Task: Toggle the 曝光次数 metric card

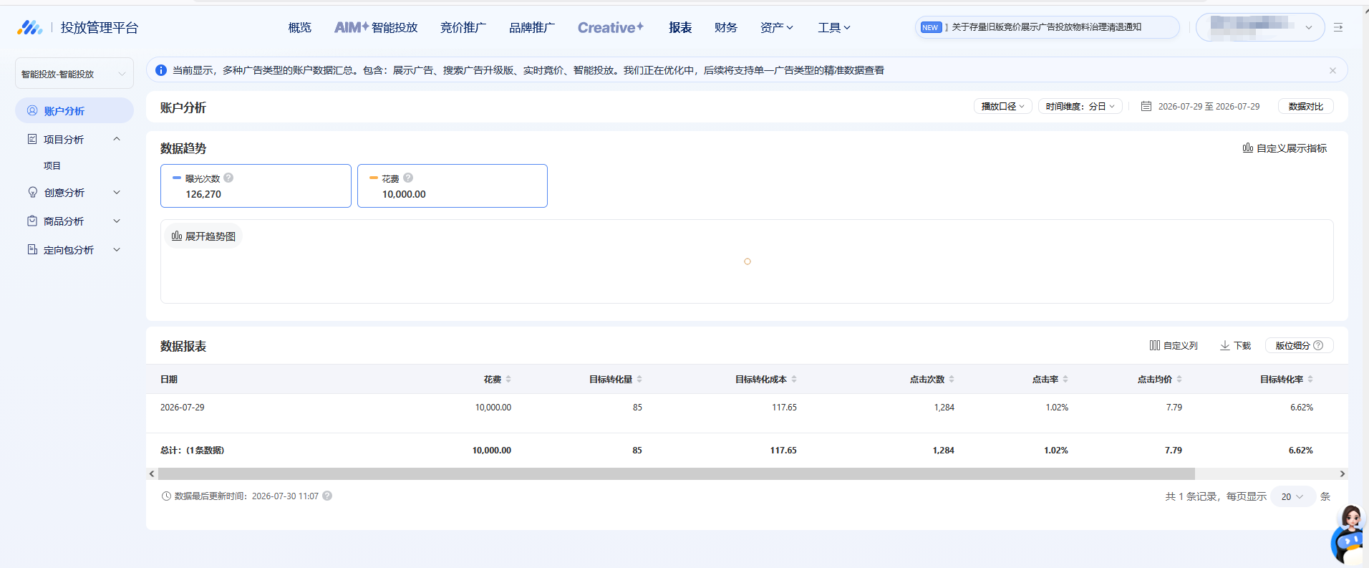Action: 256,186
